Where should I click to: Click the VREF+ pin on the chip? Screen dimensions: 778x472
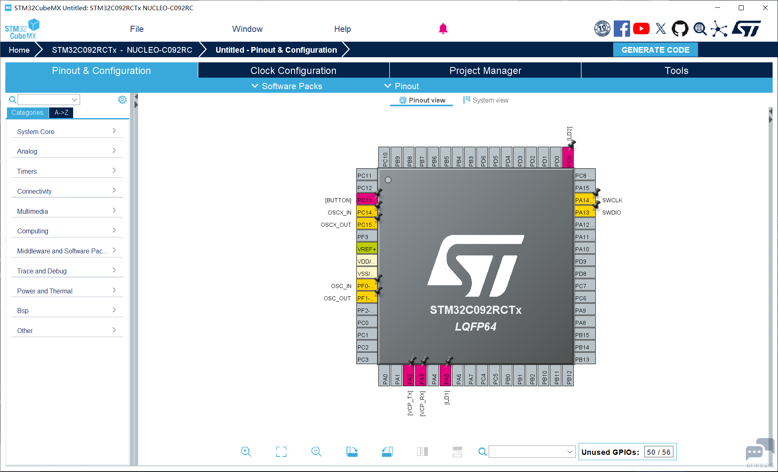(x=367, y=249)
